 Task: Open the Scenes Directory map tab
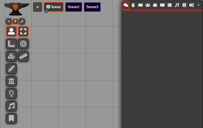click(x=141, y=5)
